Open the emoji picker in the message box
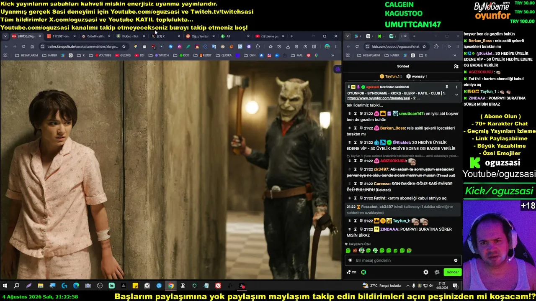This screenshot has height=301, width=536. point(456,260)
